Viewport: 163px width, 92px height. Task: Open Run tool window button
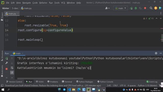pos(29,82)
